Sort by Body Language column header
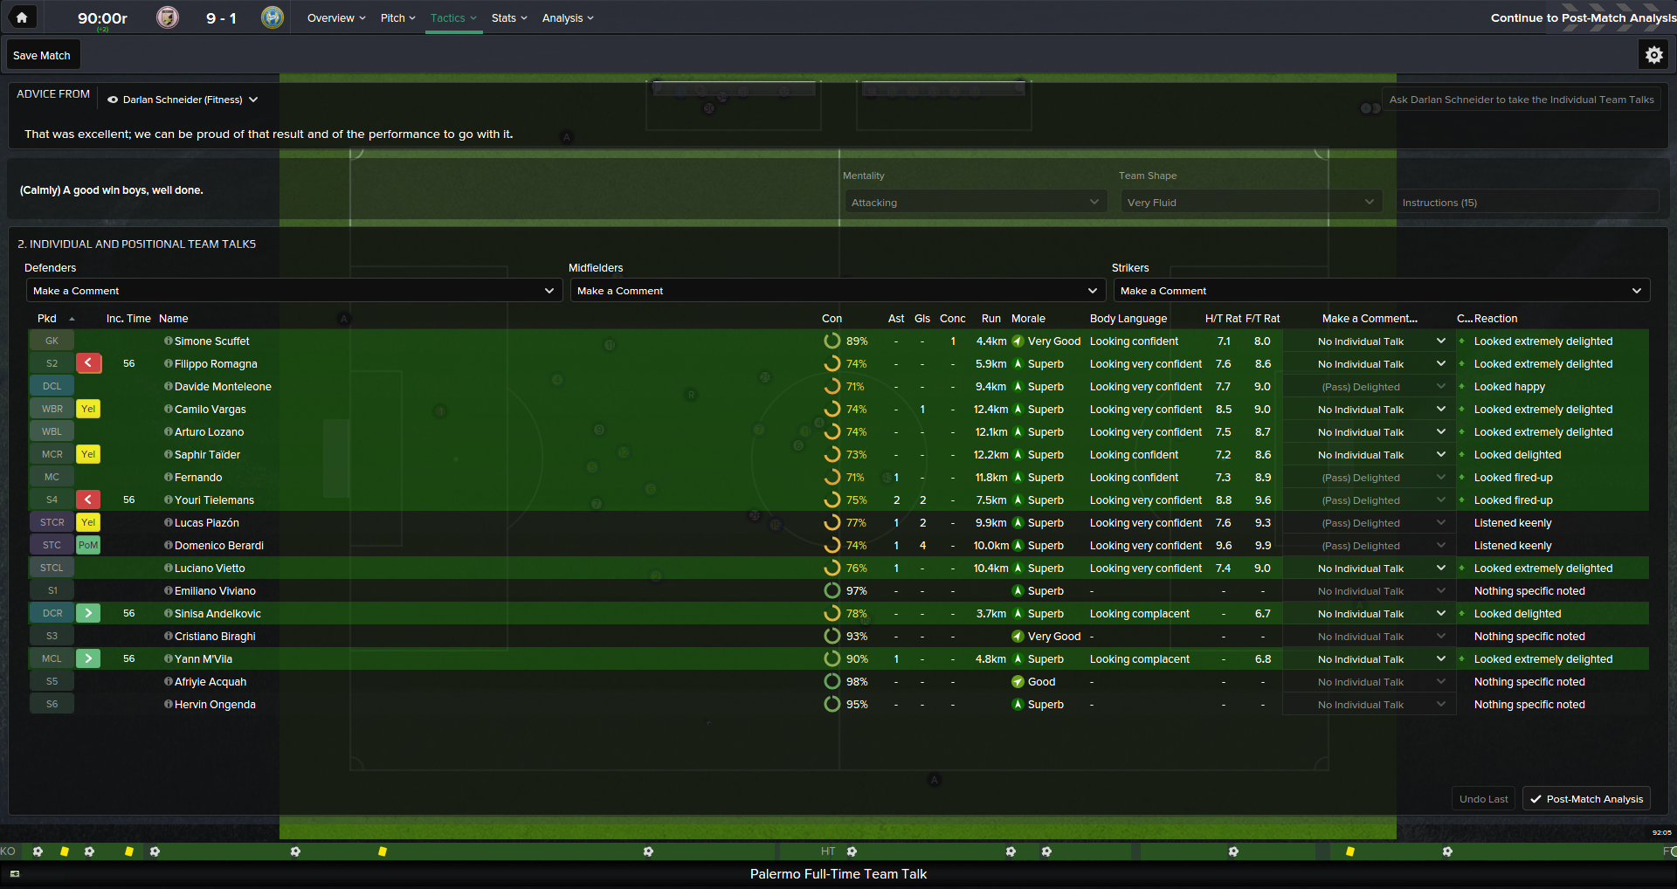 pos(1128,318)
